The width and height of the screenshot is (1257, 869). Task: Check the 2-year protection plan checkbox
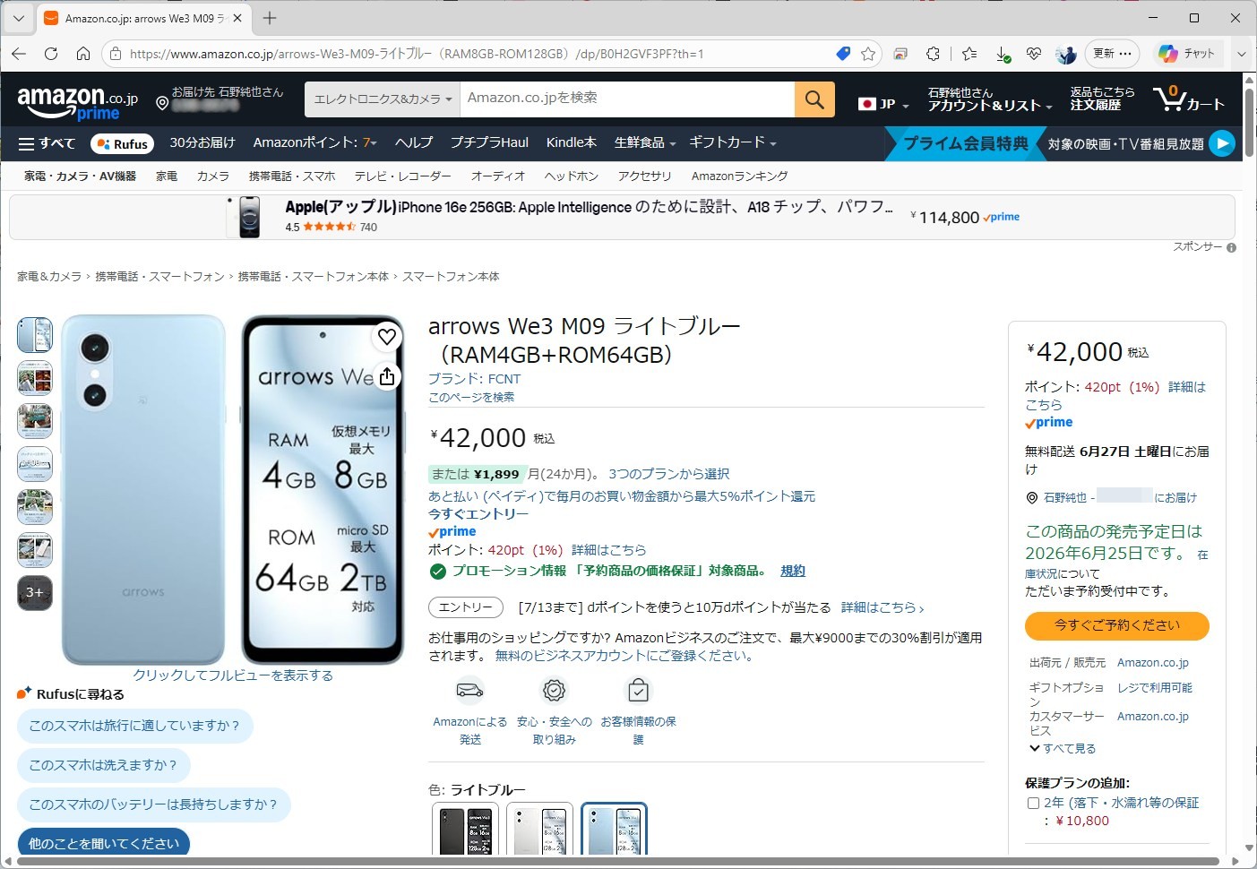1033,804
